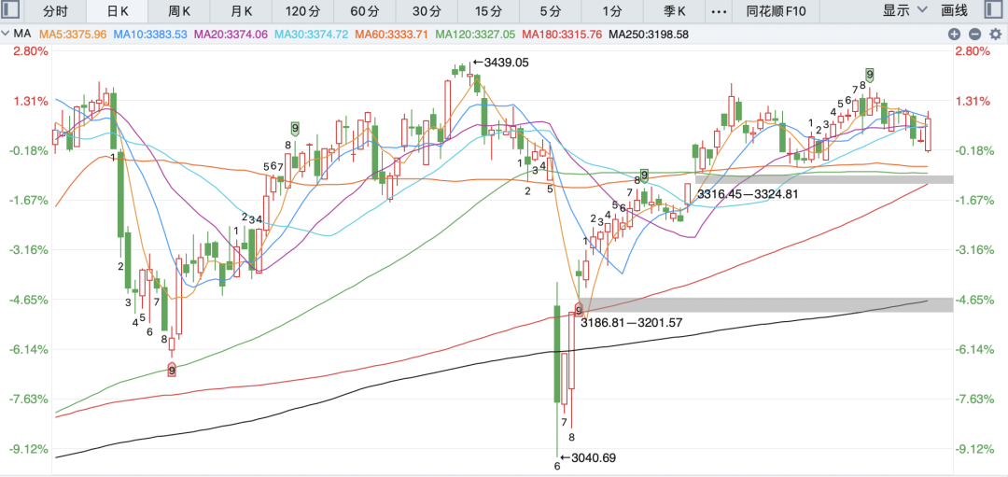This screenshot has height=477, width=1008.
Task: Click the 画线 drawing tool button
Action: click(x=955, y=11)
